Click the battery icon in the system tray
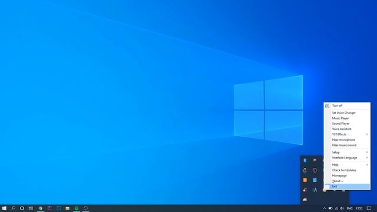 [x=330, y=208]
